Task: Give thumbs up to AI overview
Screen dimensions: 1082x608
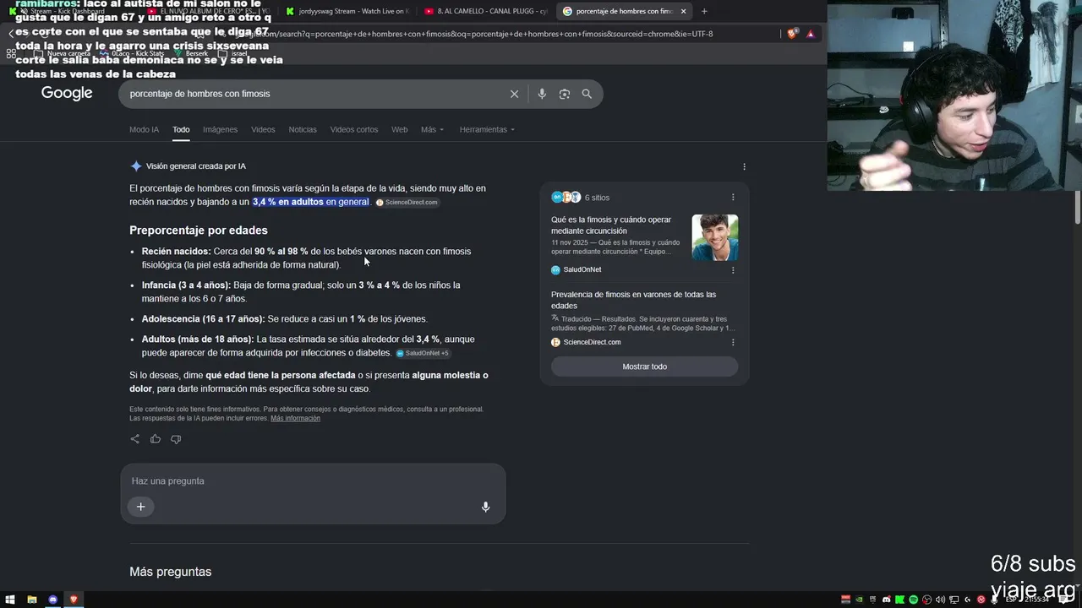Action: pos(156,439)
